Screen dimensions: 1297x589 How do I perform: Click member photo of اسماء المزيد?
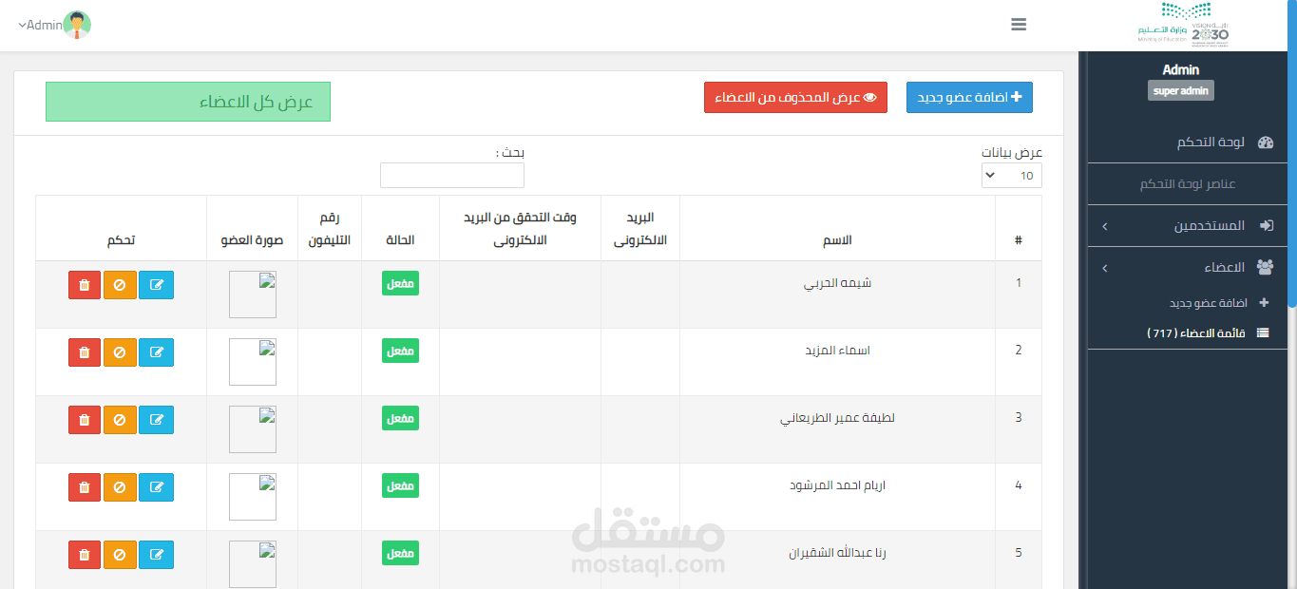tap(253, 362)
